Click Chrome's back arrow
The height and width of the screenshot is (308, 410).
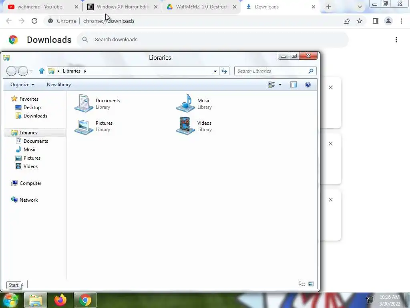(x=9, y=21)
